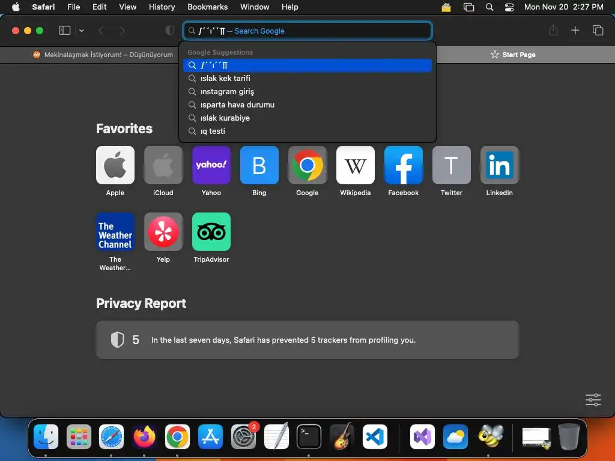
Task: Click into the Search Google address field
Action: (307, 31)
